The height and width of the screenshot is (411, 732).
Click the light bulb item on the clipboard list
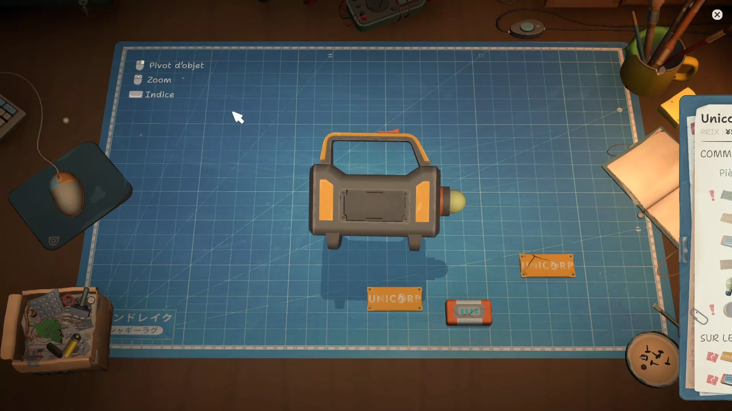(x=728, y=286)
